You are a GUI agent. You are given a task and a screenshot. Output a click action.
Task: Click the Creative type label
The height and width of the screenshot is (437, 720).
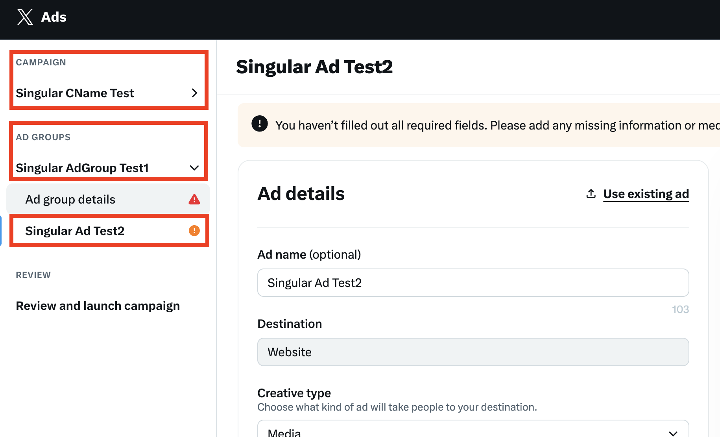[x=294, y=393]
